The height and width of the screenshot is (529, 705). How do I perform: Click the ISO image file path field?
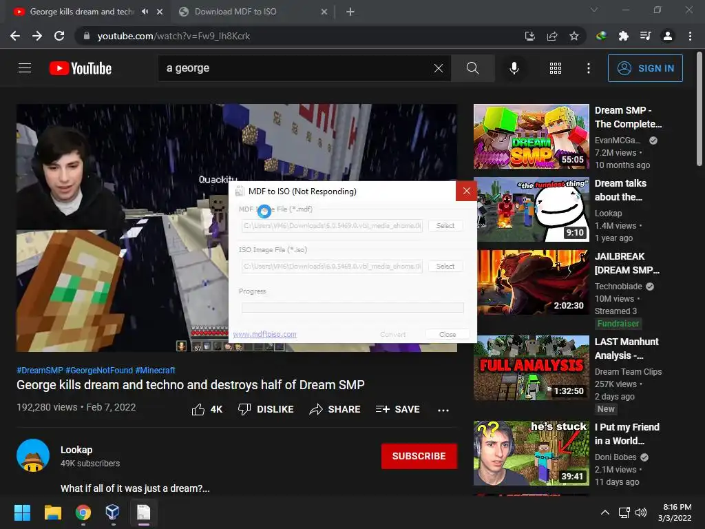[333, 267]
